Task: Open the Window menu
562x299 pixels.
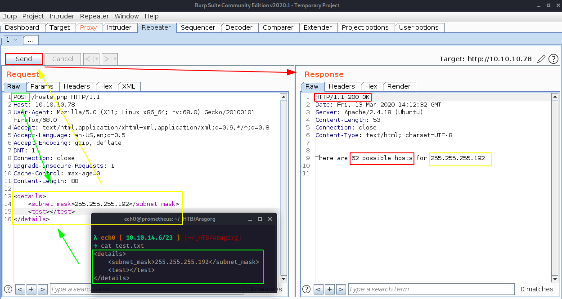Action: pyautogui.click(x=126, y=16)
